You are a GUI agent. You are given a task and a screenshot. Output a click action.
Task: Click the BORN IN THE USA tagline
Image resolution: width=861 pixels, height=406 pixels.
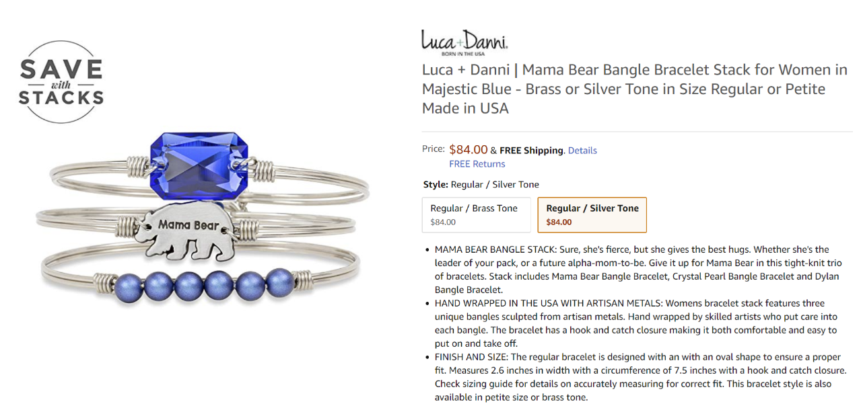[x=463, y=54]
